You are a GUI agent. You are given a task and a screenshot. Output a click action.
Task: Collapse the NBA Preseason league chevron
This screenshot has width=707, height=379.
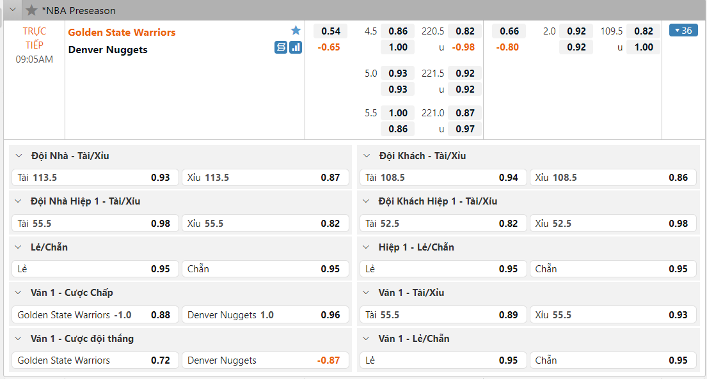(12, 10)
